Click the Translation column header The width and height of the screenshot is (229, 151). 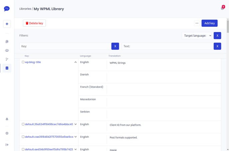tap(114, 56)
